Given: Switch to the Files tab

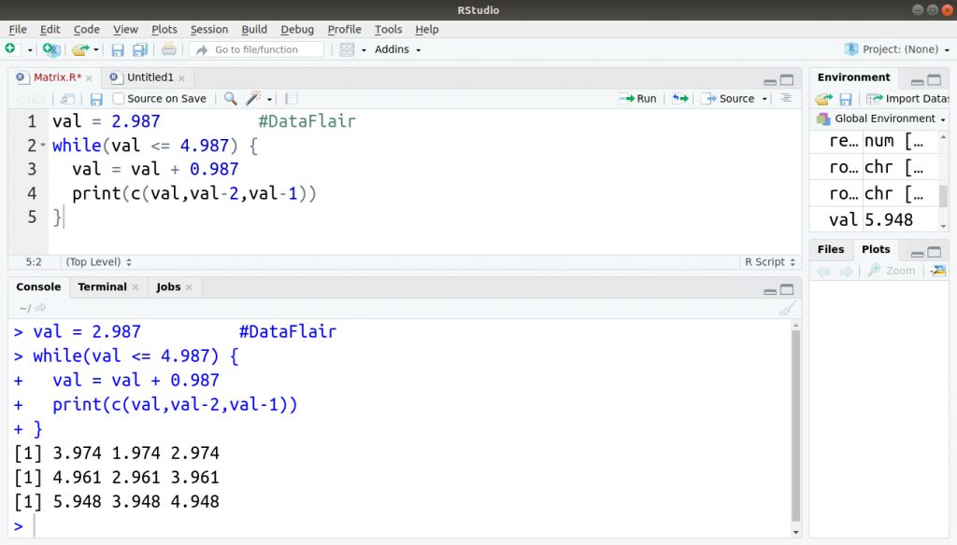Looking at the screenshot, I should click(831, 249).
